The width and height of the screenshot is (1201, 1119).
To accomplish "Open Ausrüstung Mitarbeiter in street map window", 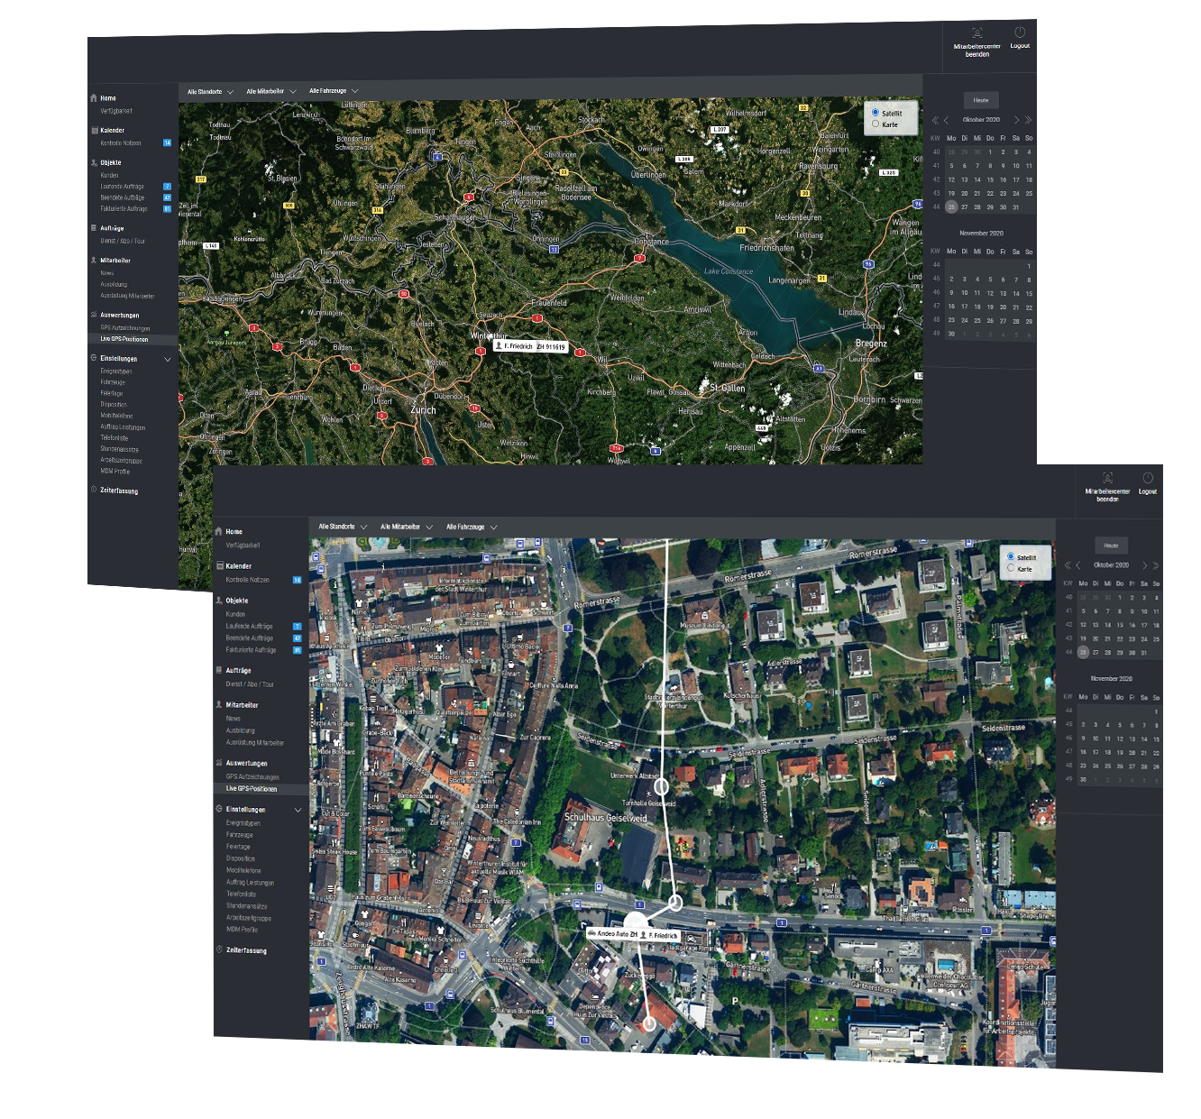I will [x=255, y=742].
